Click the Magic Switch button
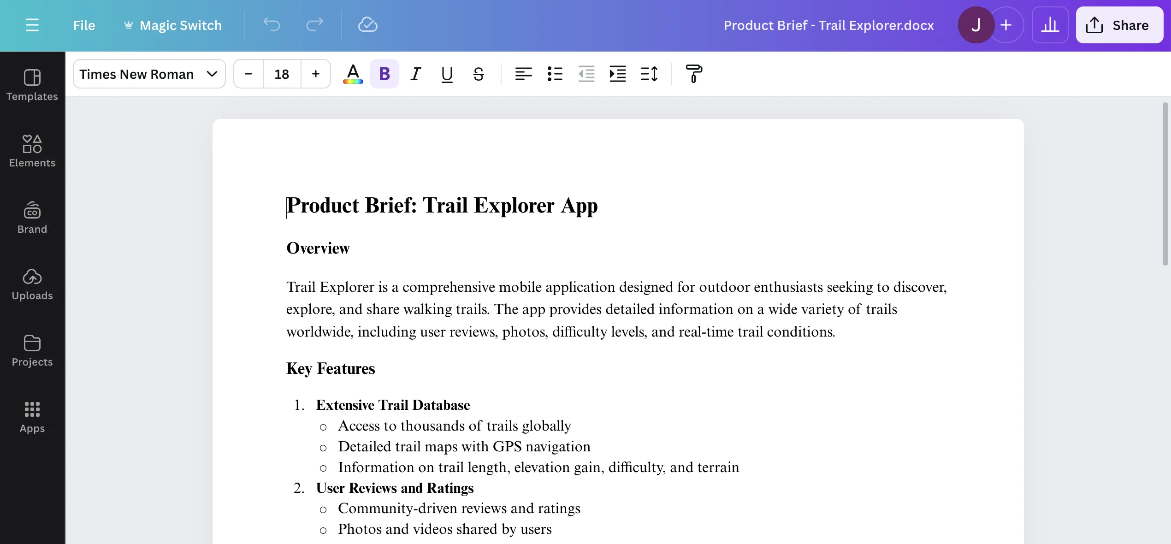The height and width of the screenshot is (544, 1171). (x=172, y=25)
